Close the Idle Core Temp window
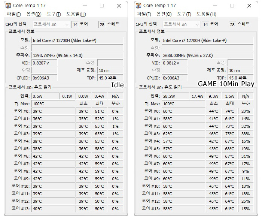This screenshot has width=262, height=217. (x=119, y=6)
